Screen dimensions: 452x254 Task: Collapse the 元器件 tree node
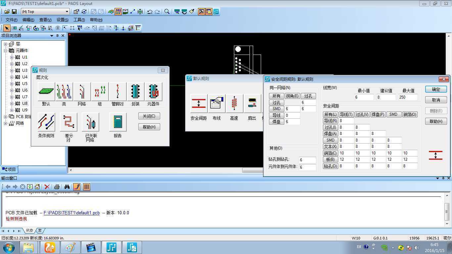tap(6, 51)
